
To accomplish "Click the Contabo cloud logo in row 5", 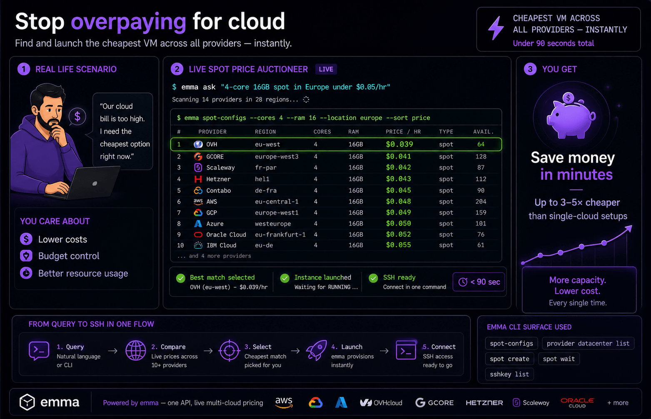I will tap(198, 190).
